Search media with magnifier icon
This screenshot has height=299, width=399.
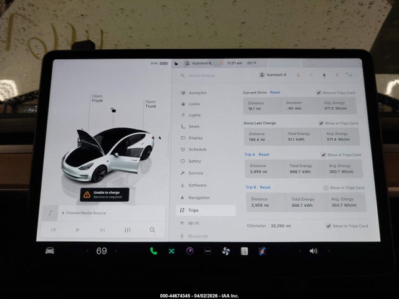tap(152, 230)
